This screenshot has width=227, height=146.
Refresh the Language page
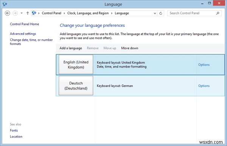160,13
